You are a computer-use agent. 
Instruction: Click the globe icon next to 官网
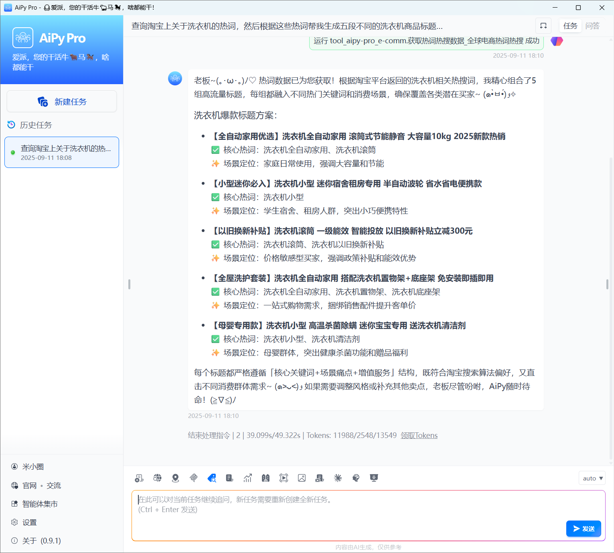coord(14,485)
